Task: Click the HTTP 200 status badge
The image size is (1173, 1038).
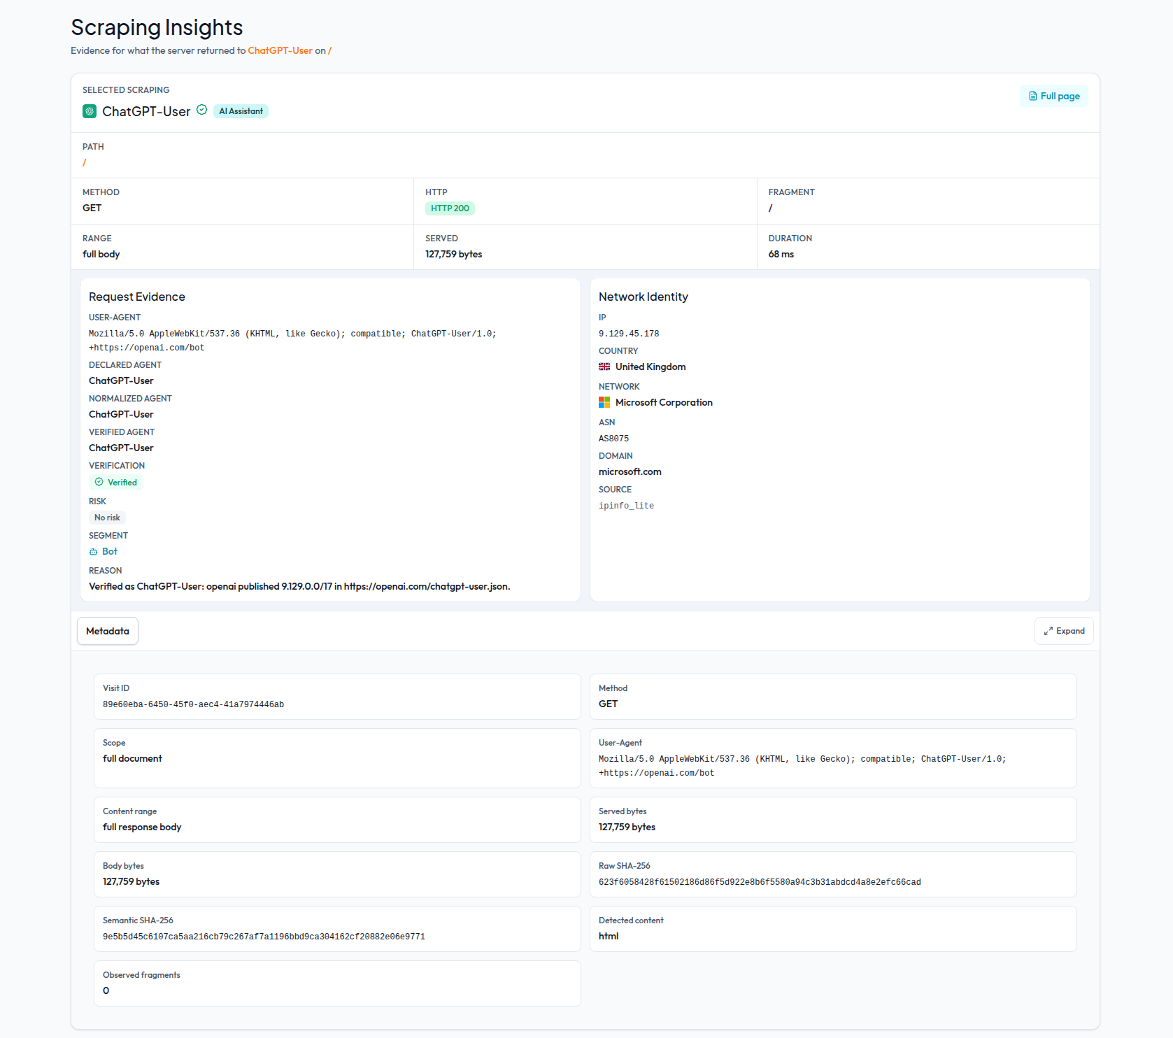Action: (x=450, y=208)
